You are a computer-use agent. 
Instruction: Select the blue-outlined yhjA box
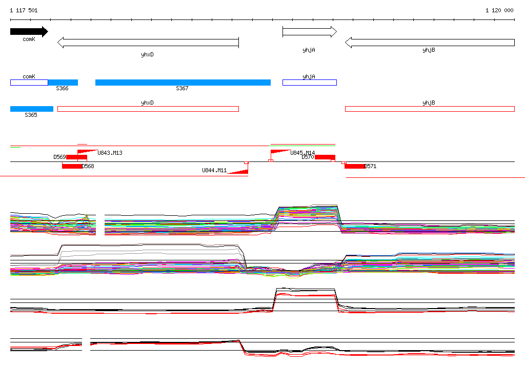tap(310, 83)
